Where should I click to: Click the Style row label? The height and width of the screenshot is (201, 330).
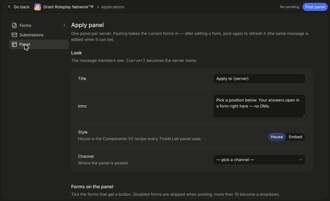pyautogui.click(x=83, y=132)
